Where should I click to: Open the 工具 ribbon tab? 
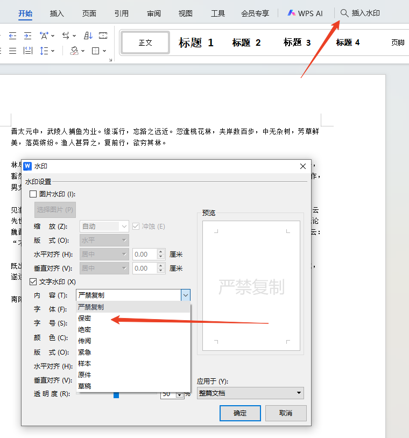tap(218, 13)
